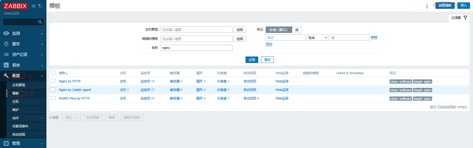
Task: Click the 创建模板 create template button
Action: coord(445,5)
